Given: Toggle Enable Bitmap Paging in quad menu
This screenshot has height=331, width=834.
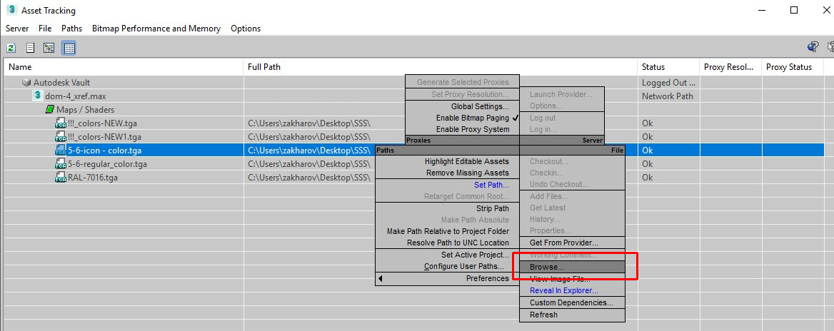Looking at the screenshot, I should point(473,118).
